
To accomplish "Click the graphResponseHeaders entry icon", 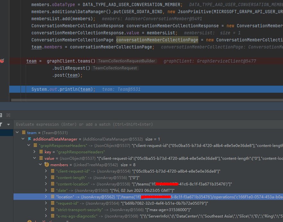I will point(35,145).
